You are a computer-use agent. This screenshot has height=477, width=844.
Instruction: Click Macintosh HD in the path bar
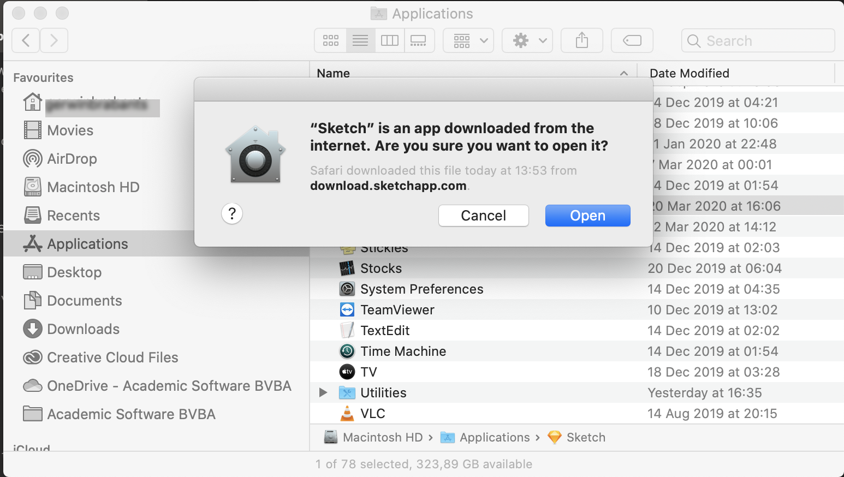click(375, 438)
